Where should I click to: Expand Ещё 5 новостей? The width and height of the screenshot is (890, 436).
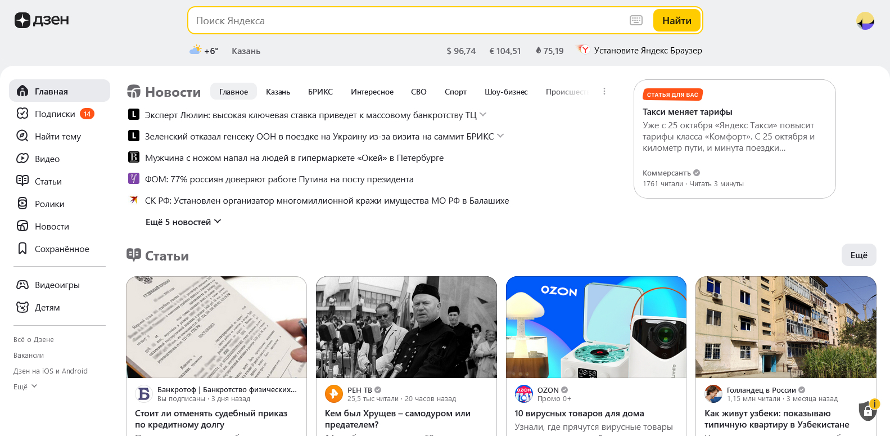pos(183,222)
